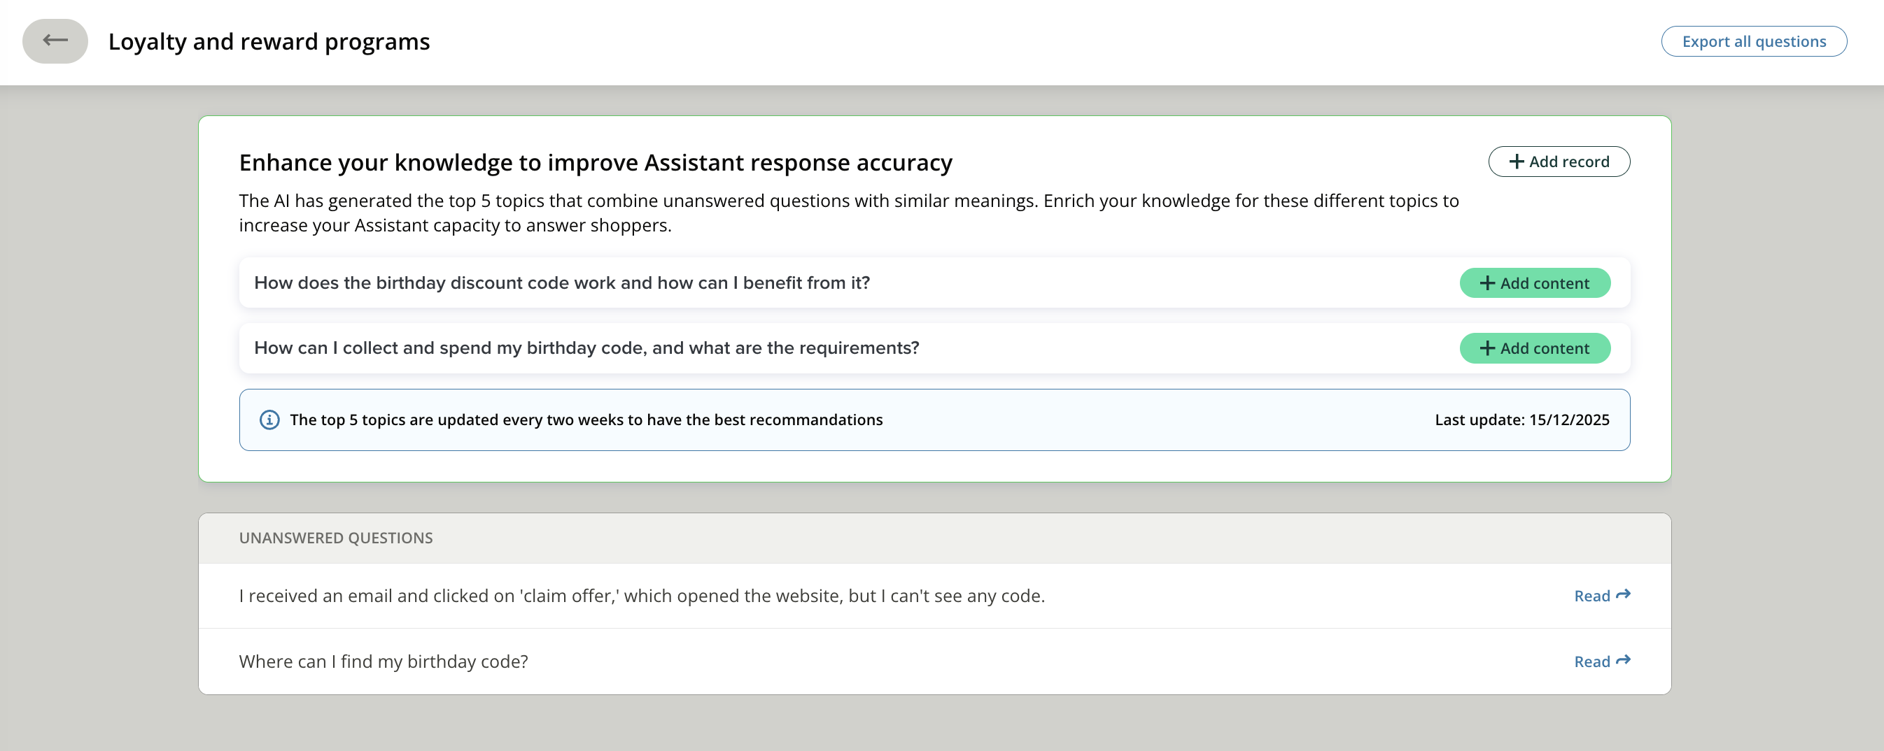This screenshot has height=751, width=1884.
Task: Add content for the birthday discount code topic
Action: click(1544, 282)
